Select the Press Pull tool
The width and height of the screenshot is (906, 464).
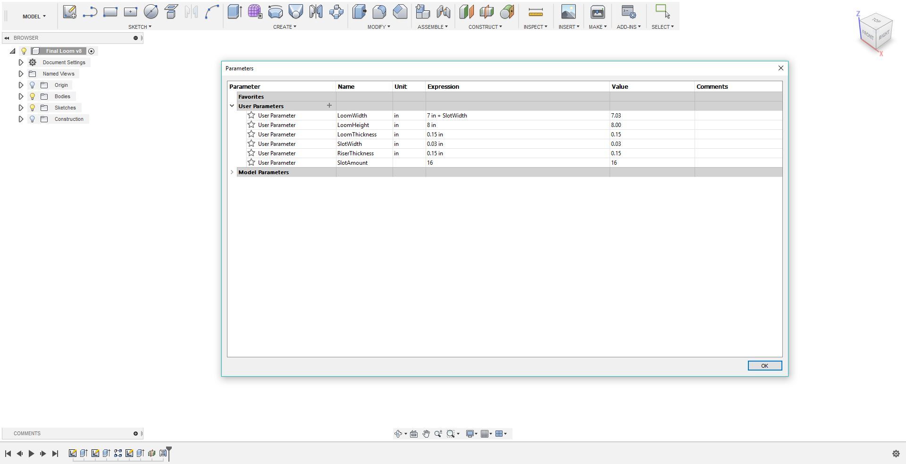point(359,12)
